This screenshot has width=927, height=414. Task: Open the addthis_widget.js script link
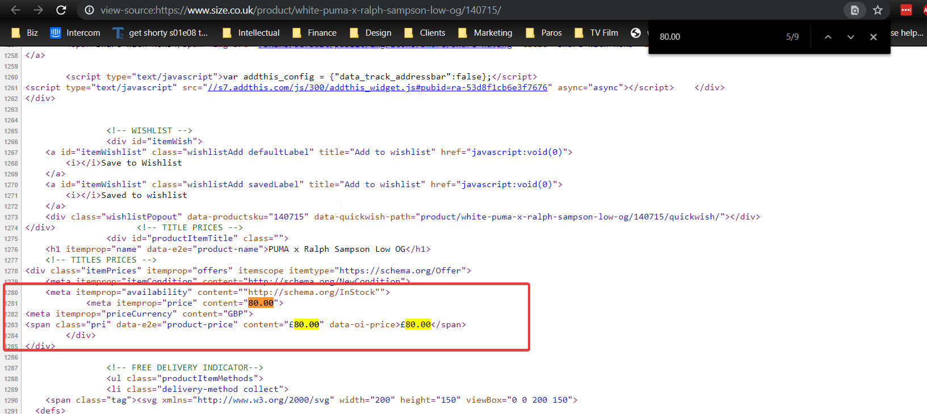[x=377, y=87]
